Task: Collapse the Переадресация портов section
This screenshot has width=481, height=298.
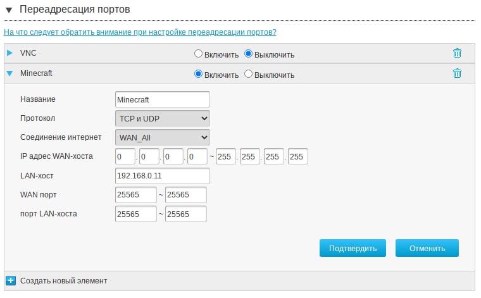Action: (x=9, y=10)
